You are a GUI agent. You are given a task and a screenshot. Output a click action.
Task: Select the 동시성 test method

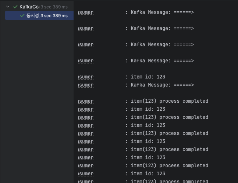point(33,15)
